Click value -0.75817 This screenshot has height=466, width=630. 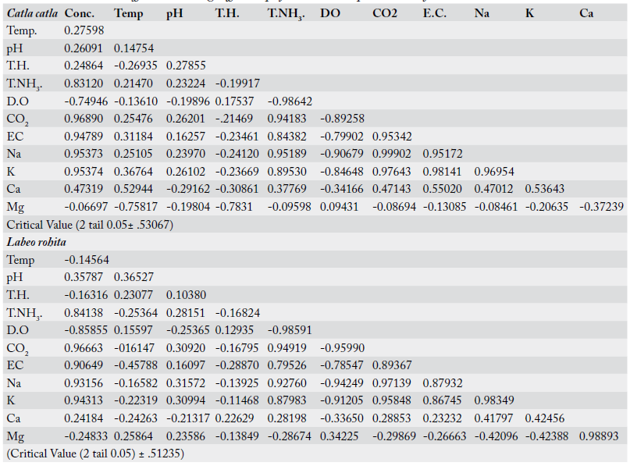[136, 207]
